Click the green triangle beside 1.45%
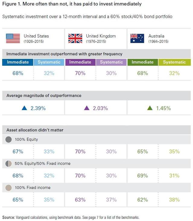 point(150,108)
